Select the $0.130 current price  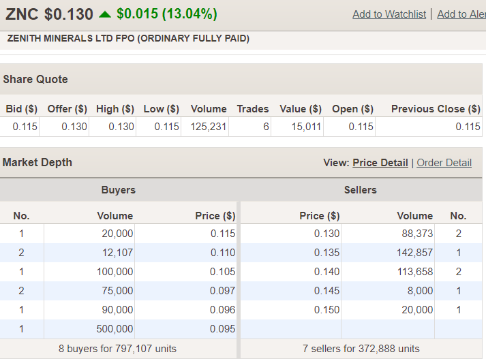68,14
